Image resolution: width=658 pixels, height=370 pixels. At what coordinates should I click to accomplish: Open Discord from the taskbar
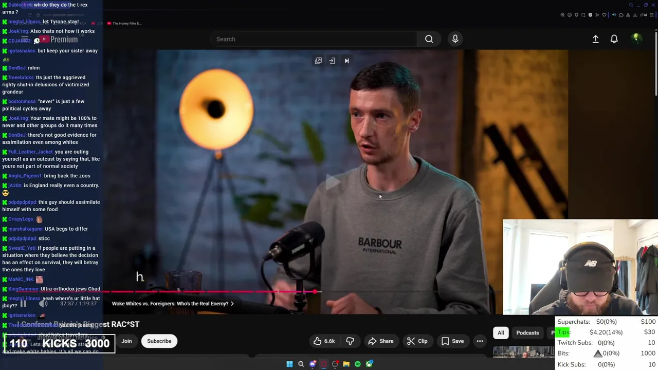tap(313, 364)
